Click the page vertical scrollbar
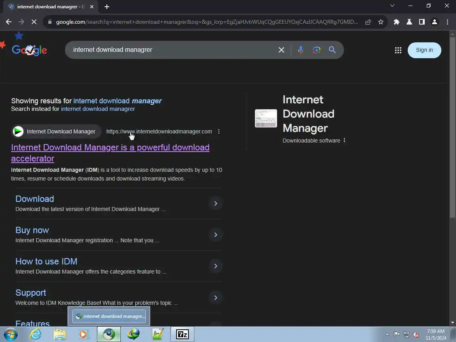The width and height of the screenshot is (456, 342). (452, 127)
